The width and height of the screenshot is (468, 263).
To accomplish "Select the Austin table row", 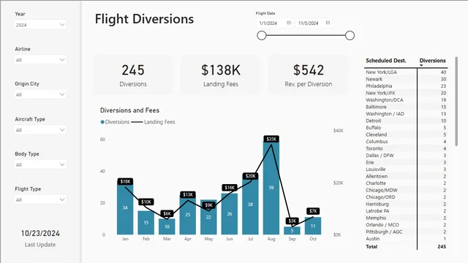I will tap(406, 239).
